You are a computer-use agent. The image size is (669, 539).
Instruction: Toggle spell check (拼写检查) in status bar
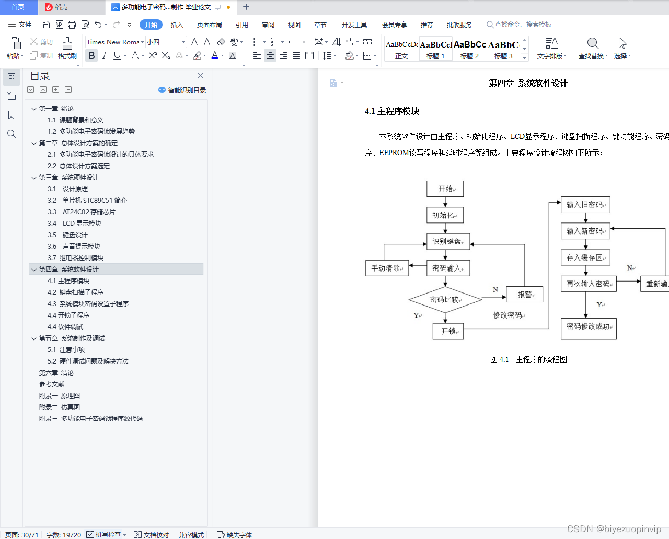[x=103, y=535]
